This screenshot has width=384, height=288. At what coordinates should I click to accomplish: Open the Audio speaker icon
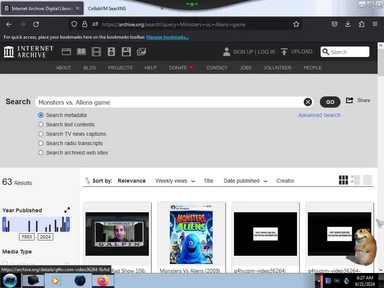(111, 52)
